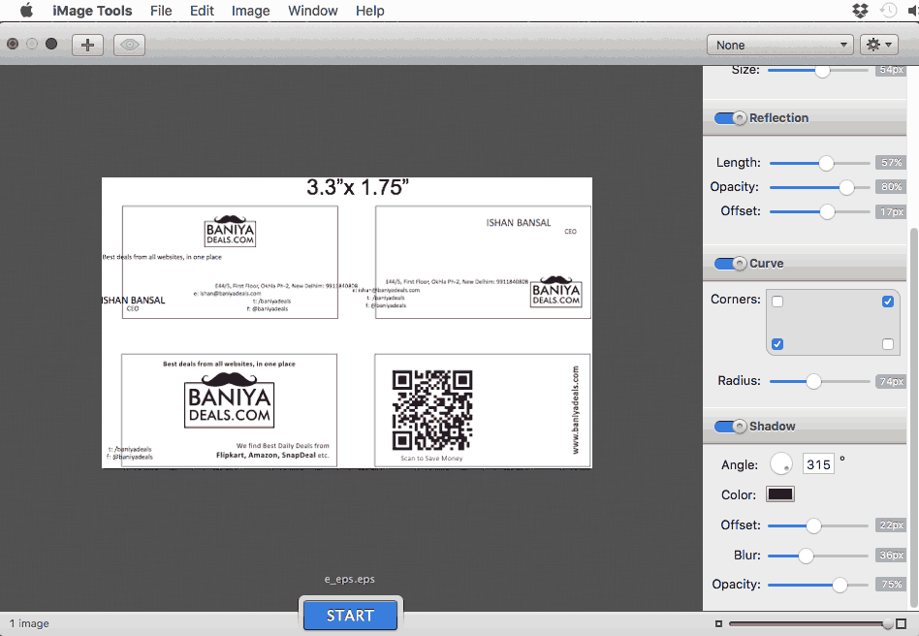Open the Edit menu

click(x=202, y=11)
